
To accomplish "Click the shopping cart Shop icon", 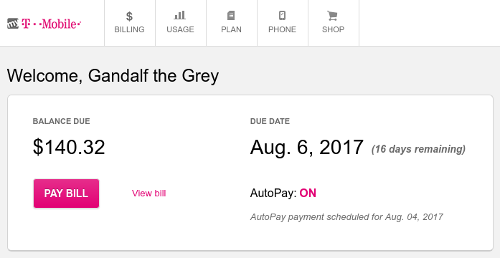I will pyautogui.click(x=332, y=16).
